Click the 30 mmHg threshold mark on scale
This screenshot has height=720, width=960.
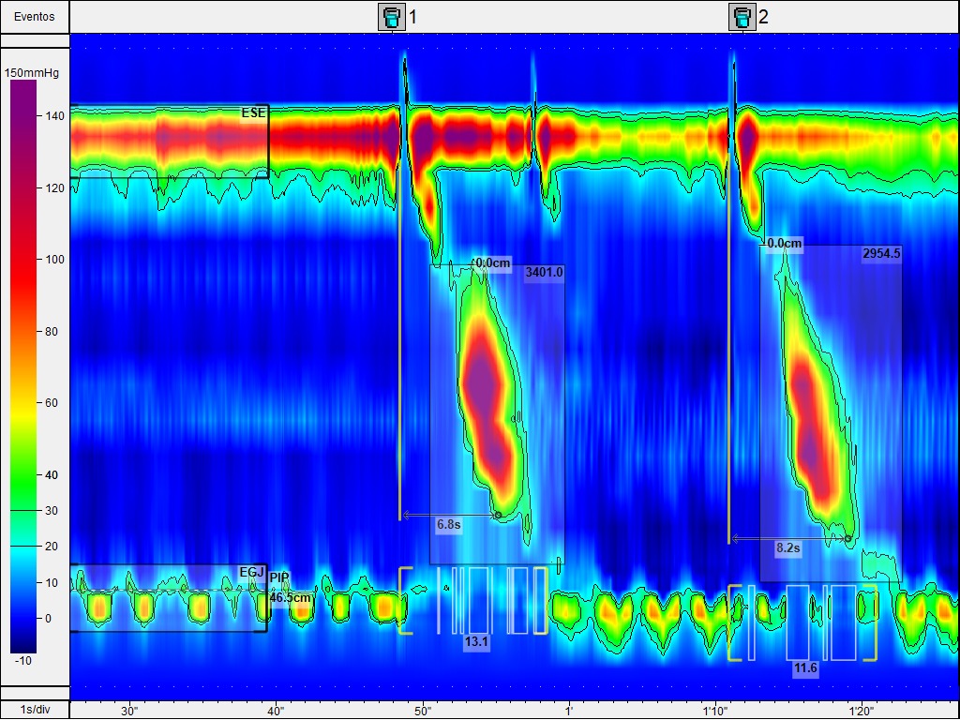23,511
